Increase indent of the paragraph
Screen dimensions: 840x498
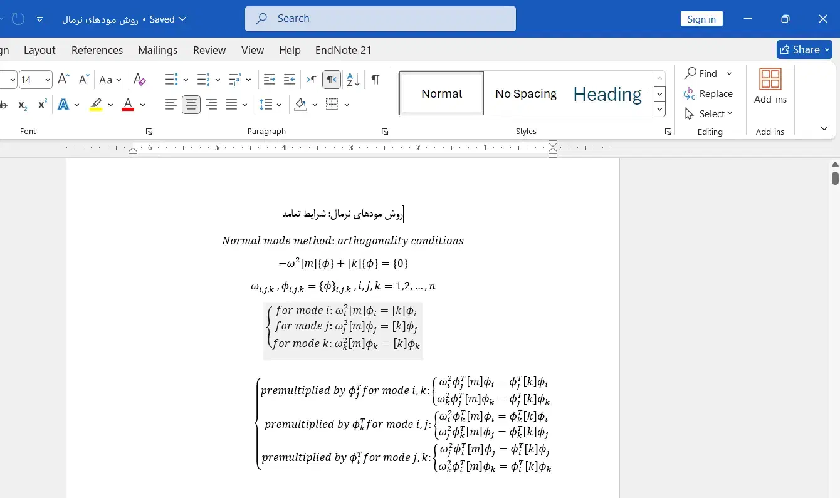tap(290, 80)
